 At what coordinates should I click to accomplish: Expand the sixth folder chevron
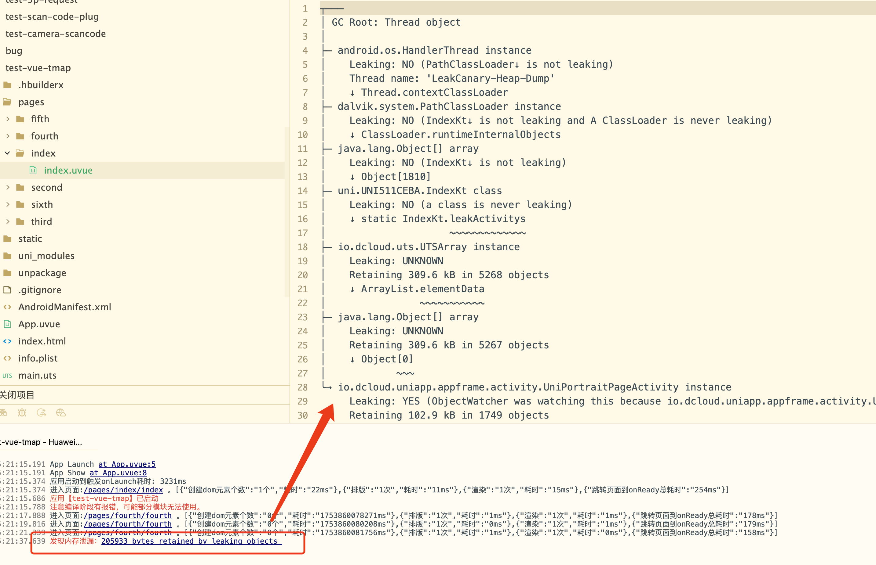[8, 204]
